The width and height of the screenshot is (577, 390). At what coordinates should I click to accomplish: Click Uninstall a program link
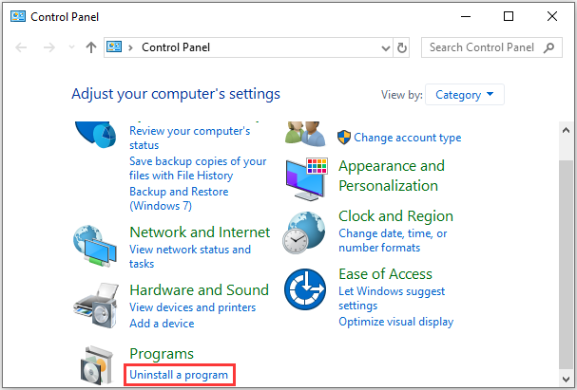click(x=179, y=375)
